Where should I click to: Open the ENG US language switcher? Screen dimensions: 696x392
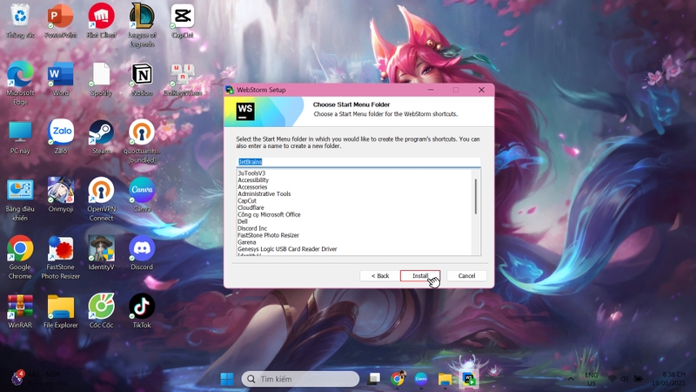(x=592, y=379)
